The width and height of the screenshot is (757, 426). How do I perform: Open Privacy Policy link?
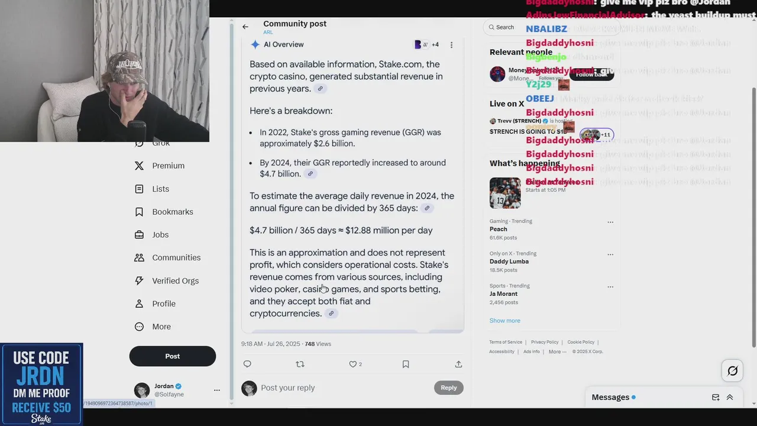(545, 342)
